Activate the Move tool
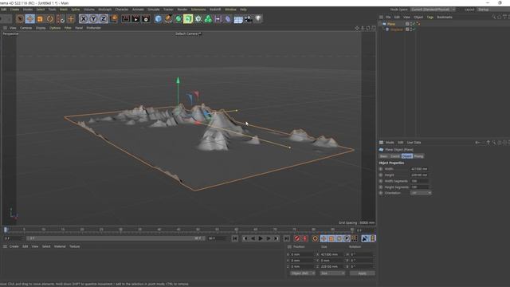Image resolution: width=510 pixels, height=287 pixels. point(30,19)
